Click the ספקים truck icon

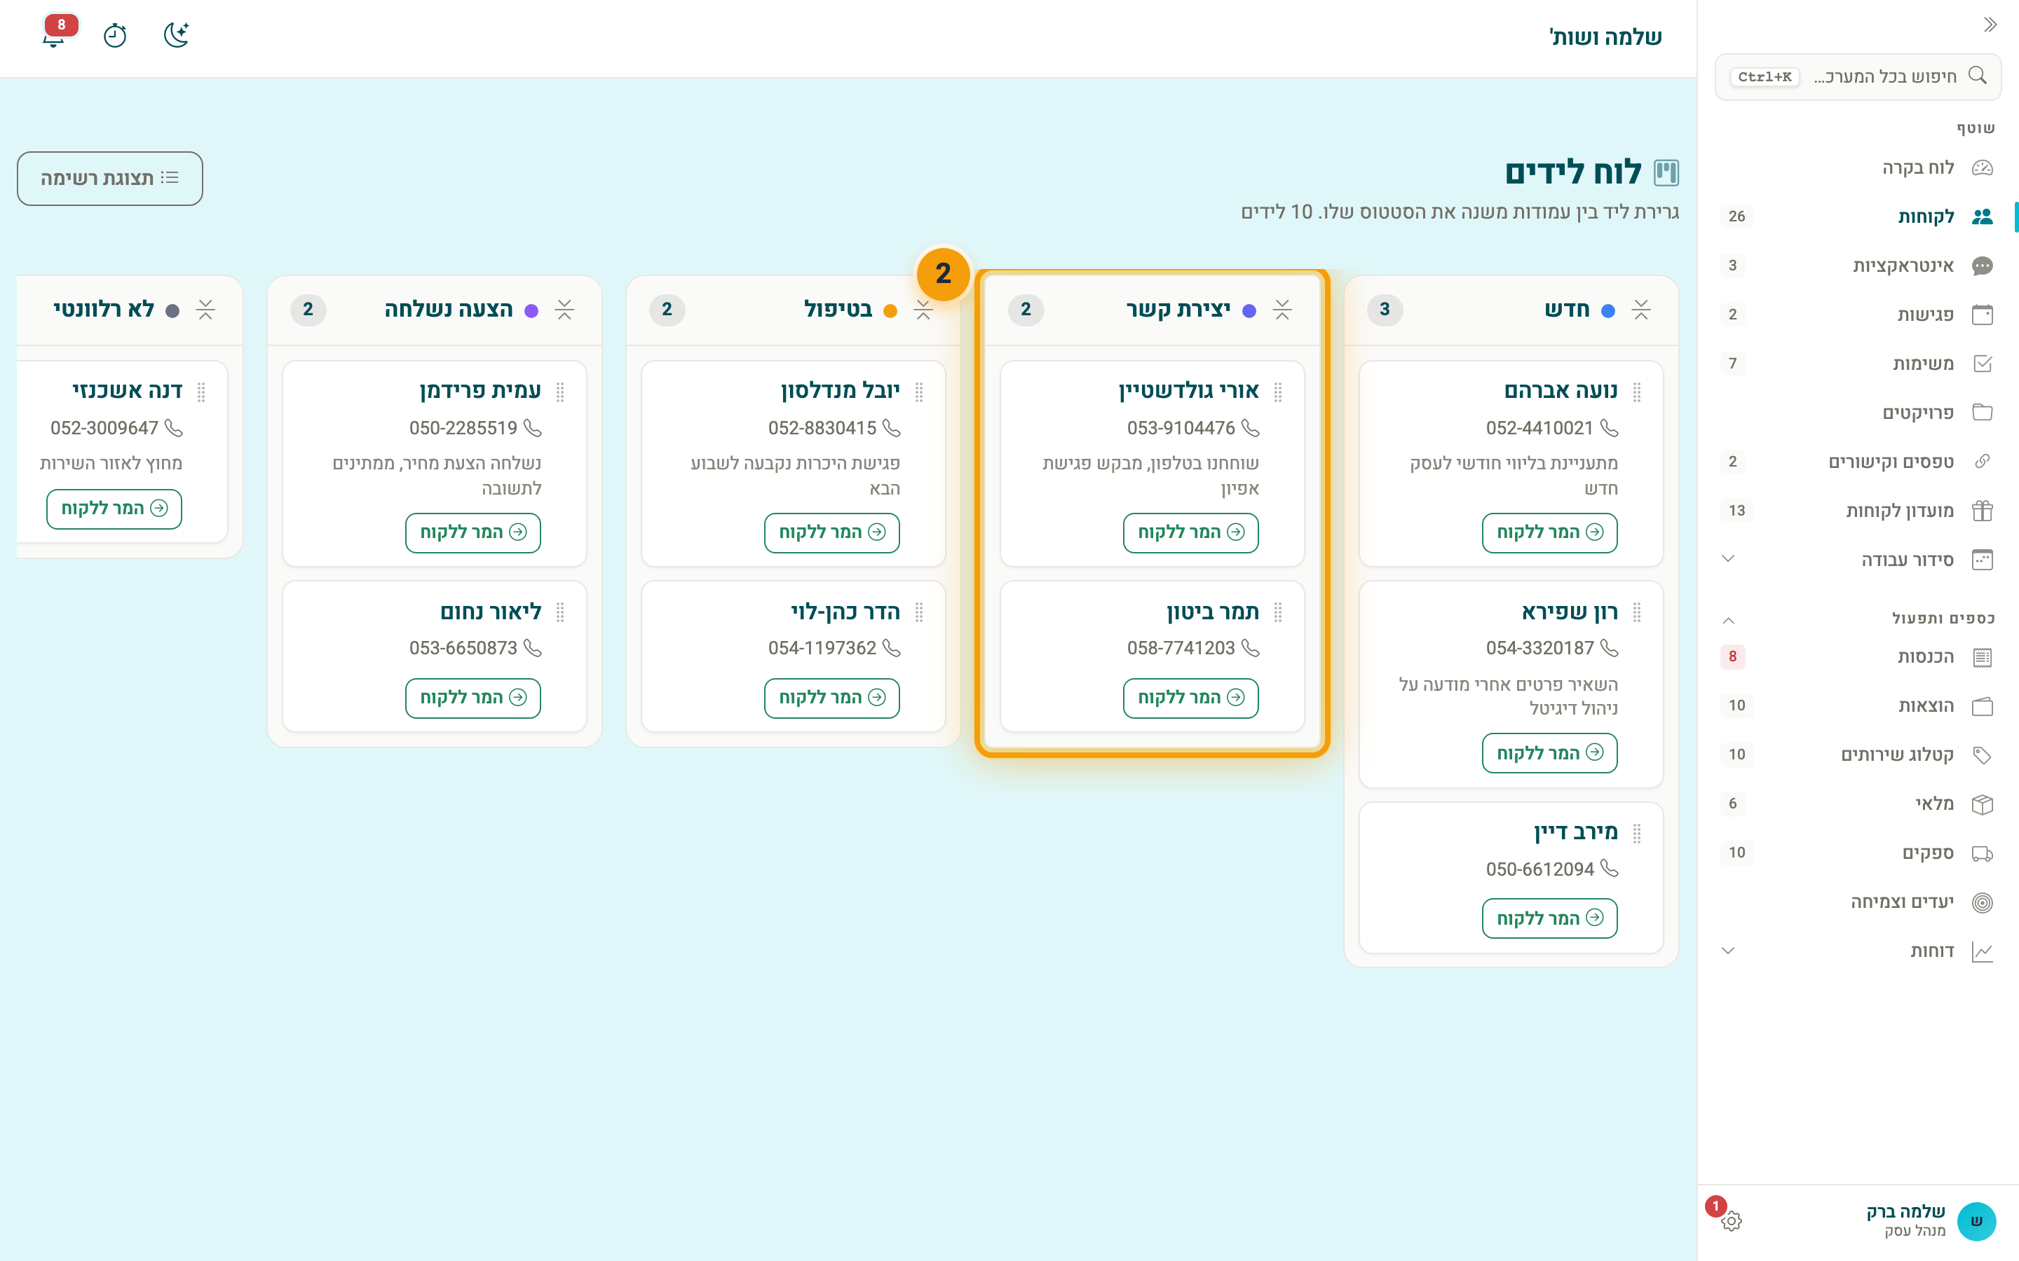[x=1983, y=853]
